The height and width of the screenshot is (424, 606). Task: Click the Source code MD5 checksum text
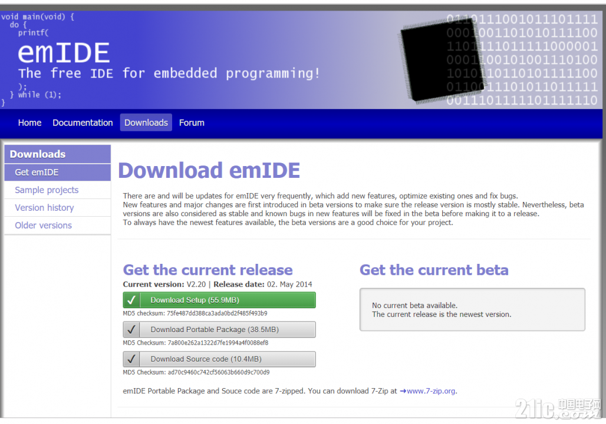coord(196,372)
